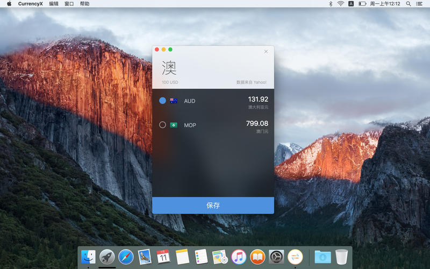Image resolution: width=430 pixels, height=269 pixels.
Task: Click the 131.92 AUD value
Action: coord(258,99)
